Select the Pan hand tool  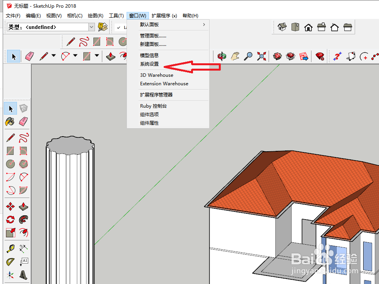235,56
